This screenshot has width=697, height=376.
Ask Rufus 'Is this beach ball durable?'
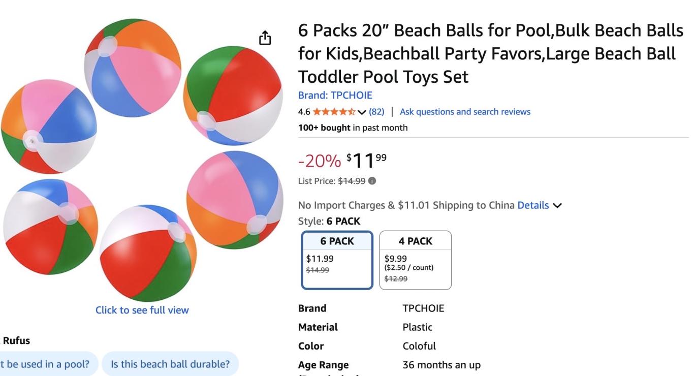point(170,364)
